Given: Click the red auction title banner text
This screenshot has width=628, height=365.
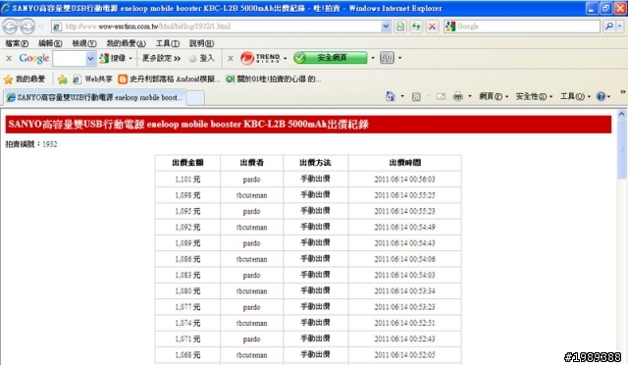Looking at the screenshot, I should 188,125.
